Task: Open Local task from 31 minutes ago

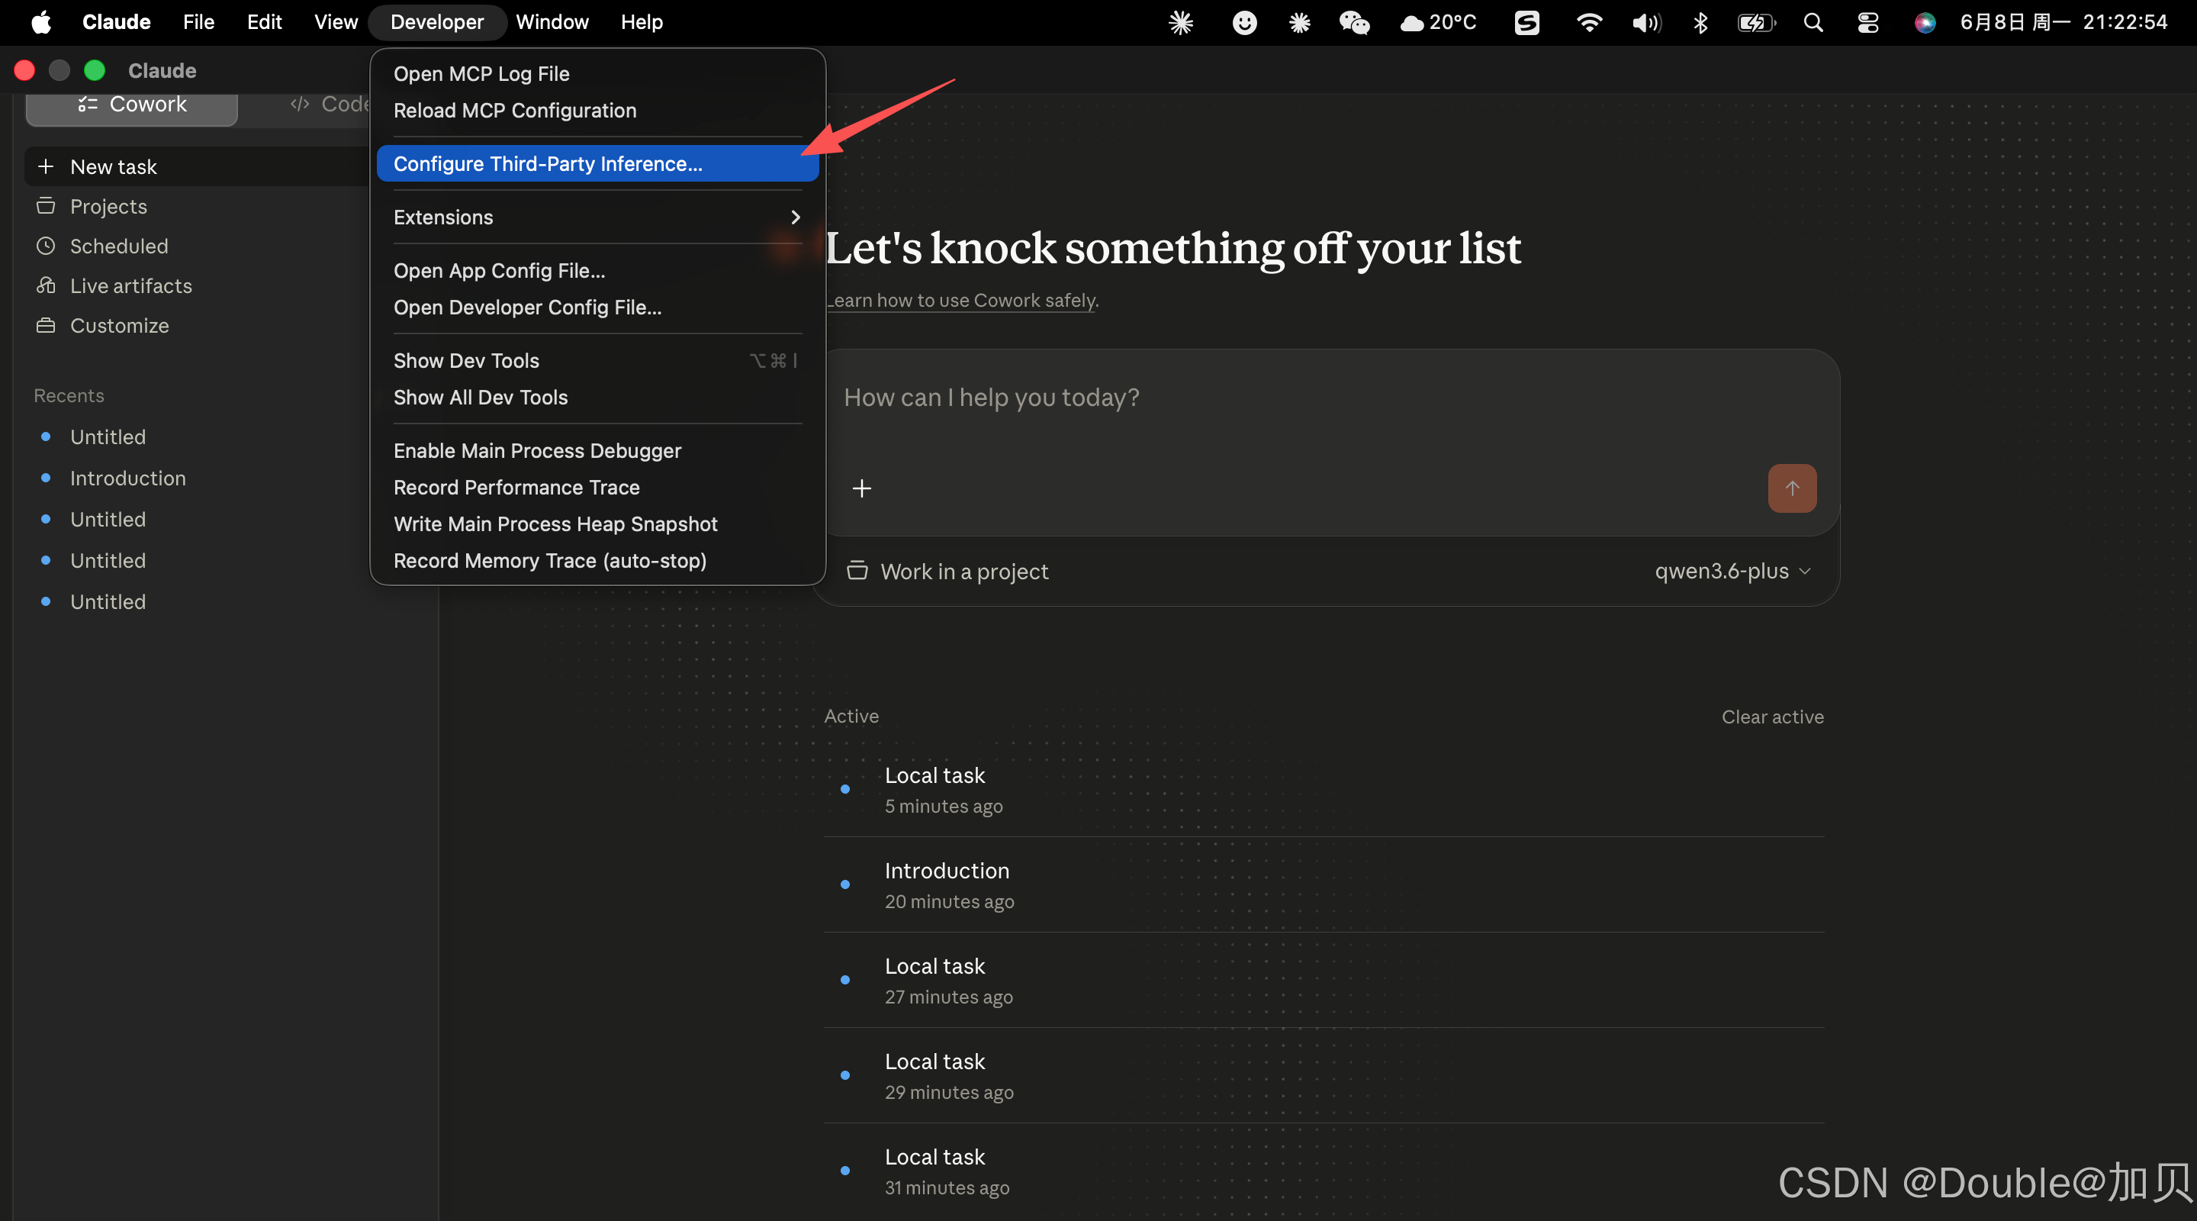Action: pos(1324,1171)
